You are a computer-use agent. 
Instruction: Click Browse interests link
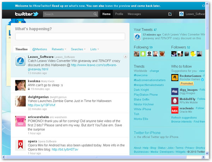pyautogui.click(x=182, y=122)
